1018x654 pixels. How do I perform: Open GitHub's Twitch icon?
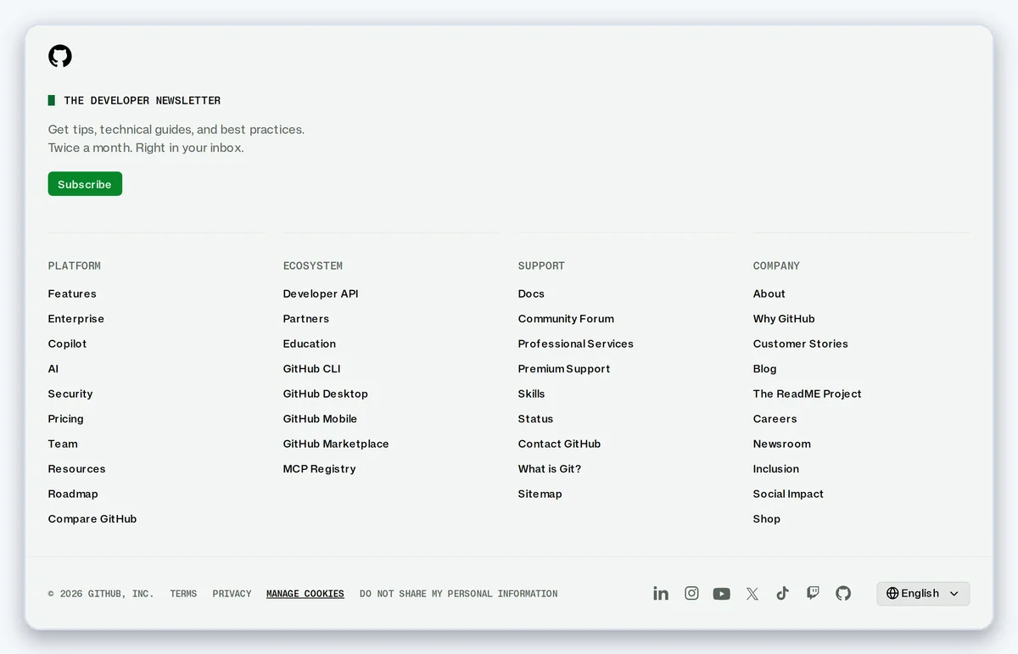tap(813, 594)
